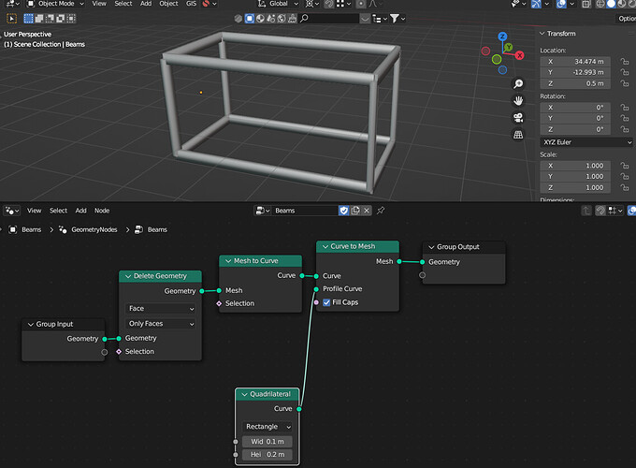
Task: Duplicate the Beams node group
Action: coord(355,211)
